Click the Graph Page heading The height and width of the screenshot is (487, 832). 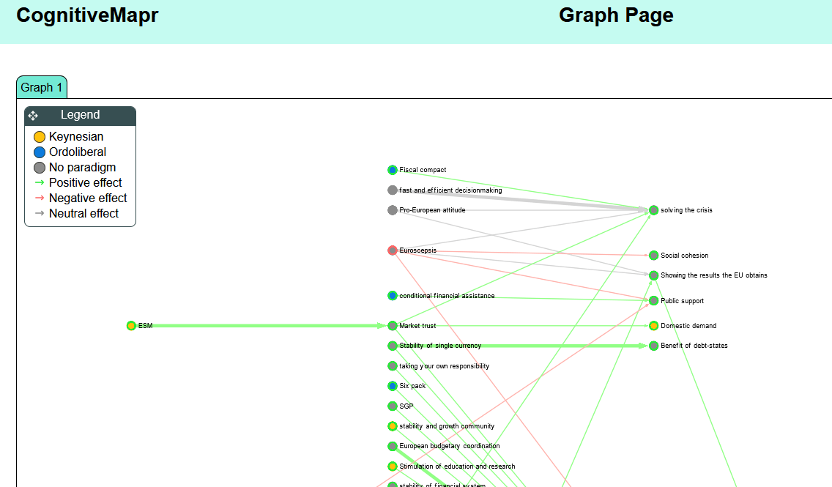click(x=616, y=15)
